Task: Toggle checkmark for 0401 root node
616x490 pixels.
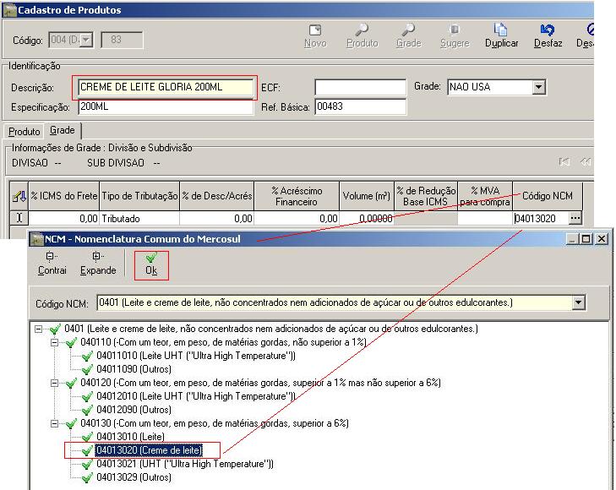Action: (x=55, y=329)
